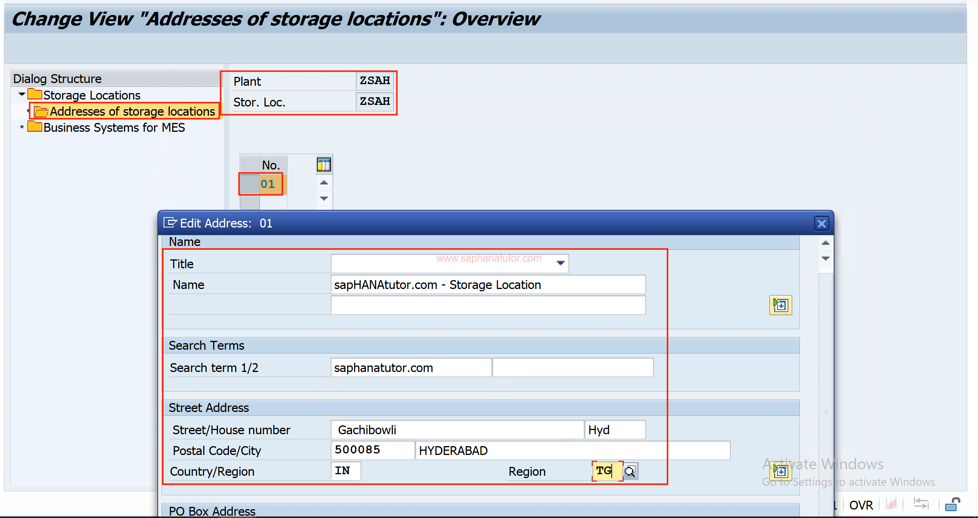
Task: Click the Street Address section header
Action: coord(481,408)
